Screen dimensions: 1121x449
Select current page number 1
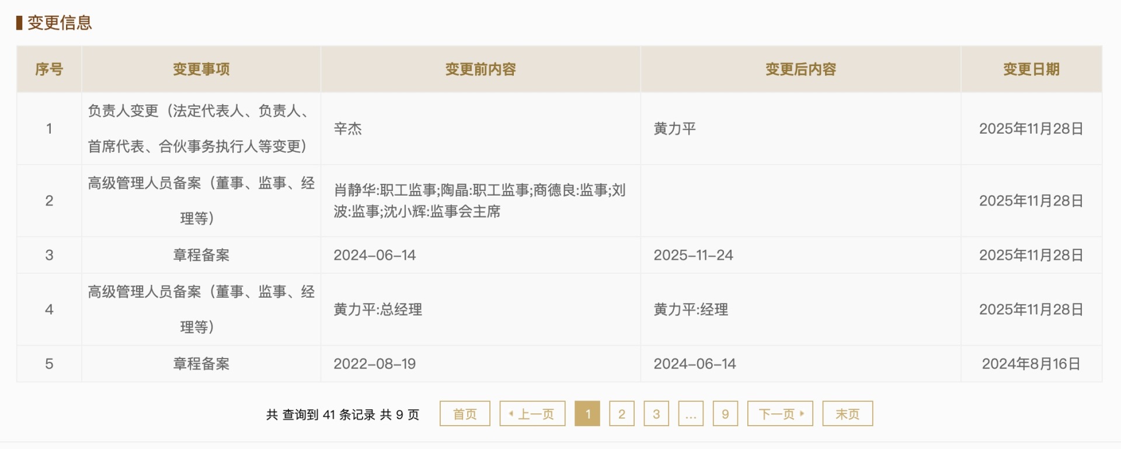[x=587, y=413]
